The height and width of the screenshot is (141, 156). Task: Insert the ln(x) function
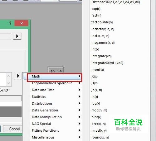(x=95, y=97)
